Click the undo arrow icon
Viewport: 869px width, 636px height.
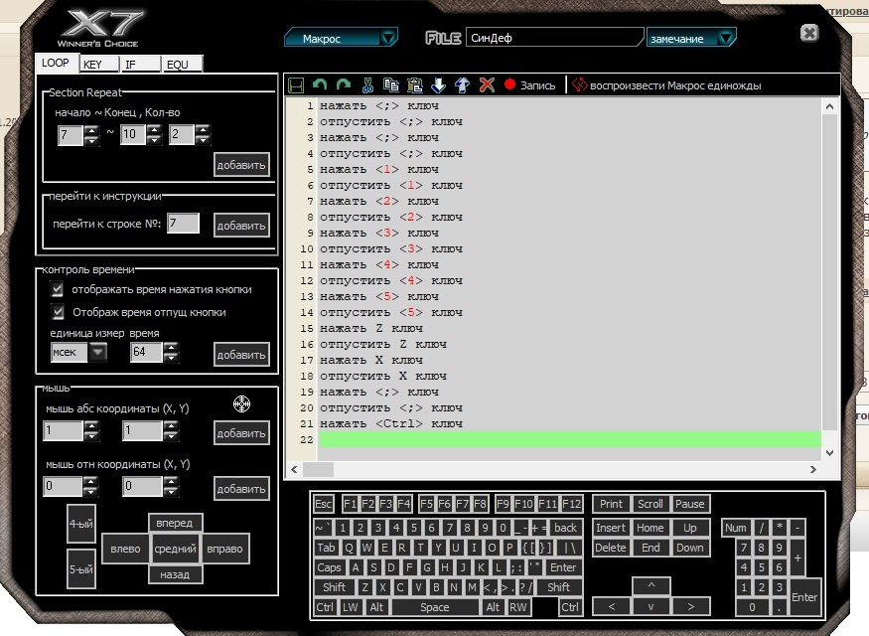click(x=320, y=85)
